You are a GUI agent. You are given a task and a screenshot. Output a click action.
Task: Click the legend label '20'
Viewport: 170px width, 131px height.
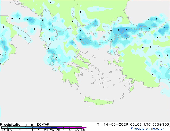click(x=46, y=130)
